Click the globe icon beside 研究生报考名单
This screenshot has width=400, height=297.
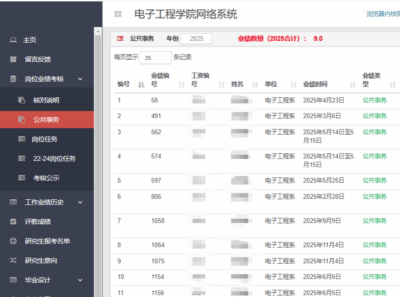13,241
